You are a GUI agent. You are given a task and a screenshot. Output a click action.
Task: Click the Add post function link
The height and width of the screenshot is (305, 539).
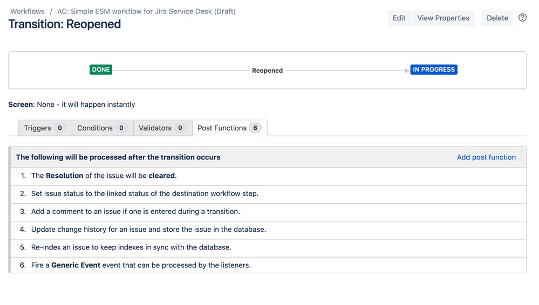click(x=486, y=157)
